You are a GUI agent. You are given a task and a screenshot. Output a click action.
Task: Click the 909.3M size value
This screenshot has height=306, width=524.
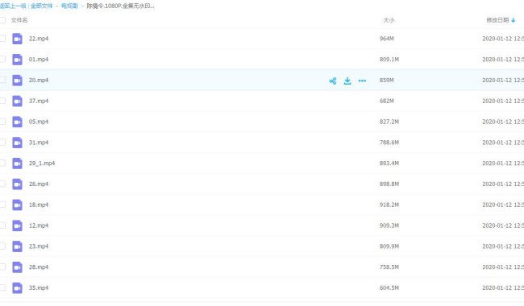click(389, 225)
